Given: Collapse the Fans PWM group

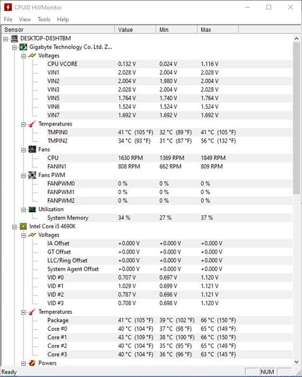Looking at the screenshot, I should (x=23, y=176).
